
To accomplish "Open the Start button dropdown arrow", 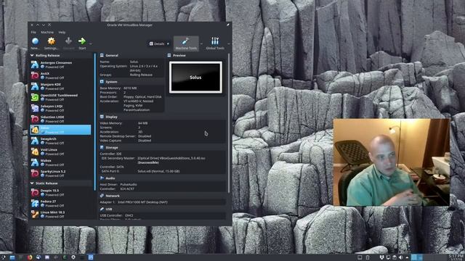I will 90,43.
